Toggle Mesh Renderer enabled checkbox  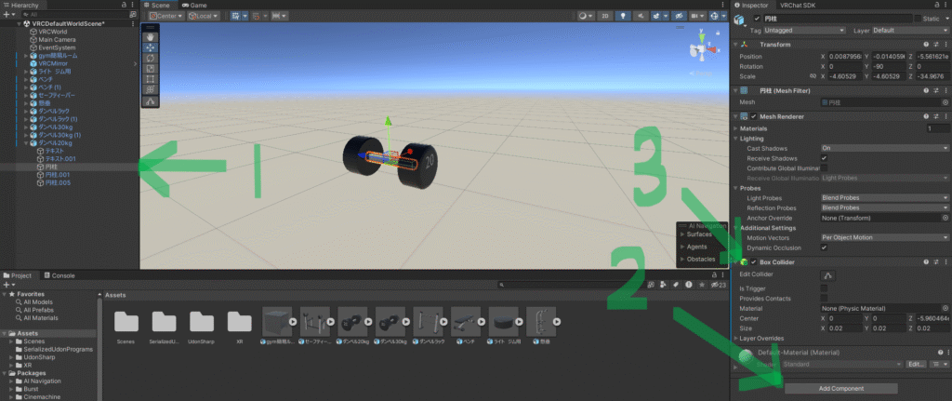point(753,116)
